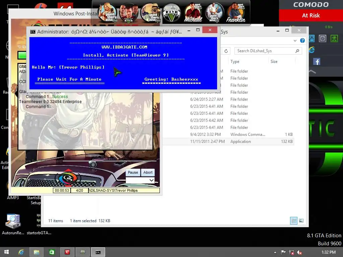Viewport: 343px width, 257px height.
Task: Open the startorbGTA... desktop icon
Action: tap(39, 225)
